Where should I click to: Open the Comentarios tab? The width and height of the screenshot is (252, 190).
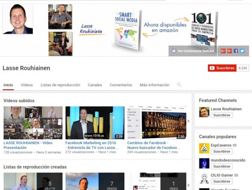[121, 85]
